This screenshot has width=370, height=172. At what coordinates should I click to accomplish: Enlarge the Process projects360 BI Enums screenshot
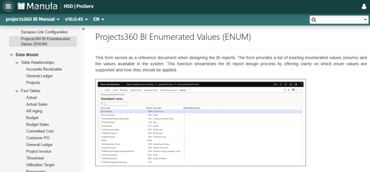pyautogui.click(x=201, y=122)
